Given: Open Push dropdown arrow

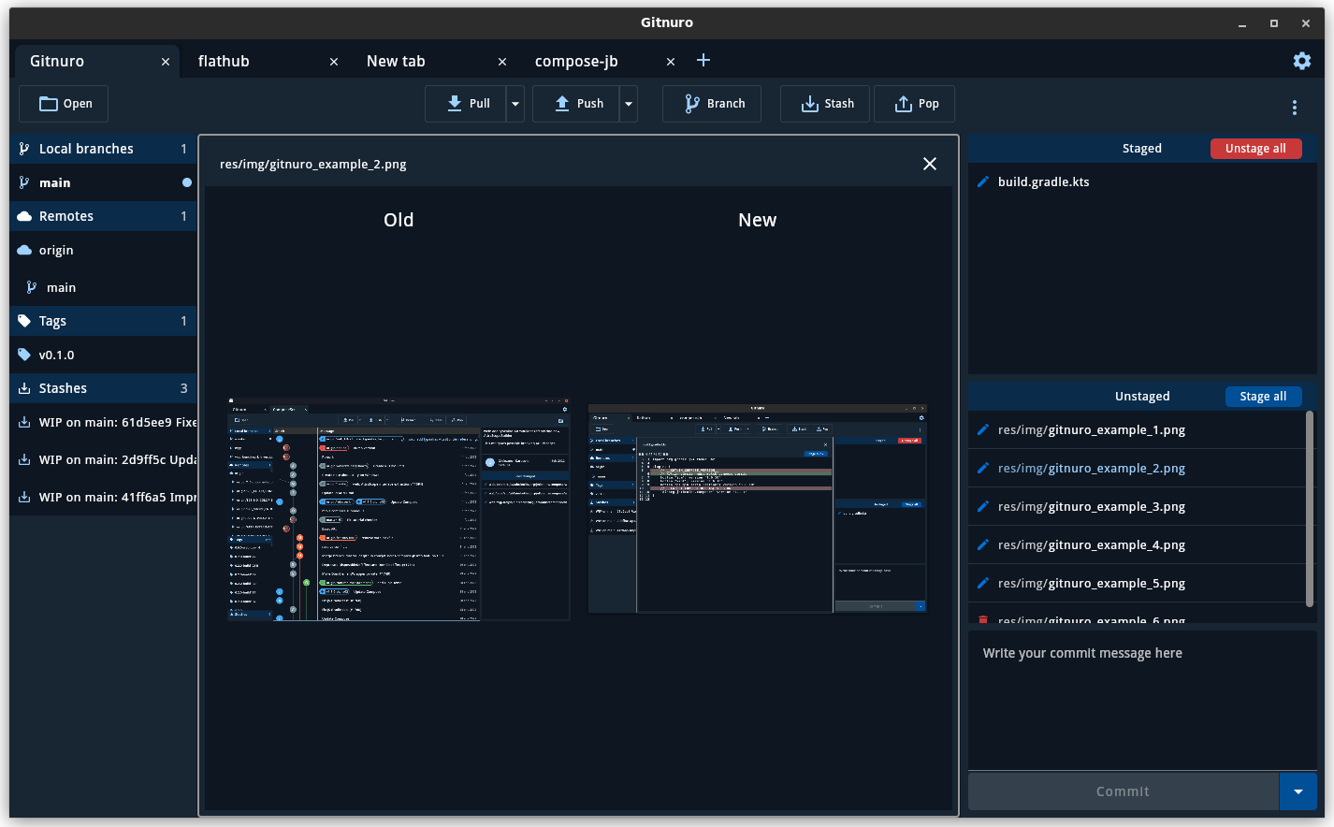Looking at the screenshot, I should pos(629,104).
